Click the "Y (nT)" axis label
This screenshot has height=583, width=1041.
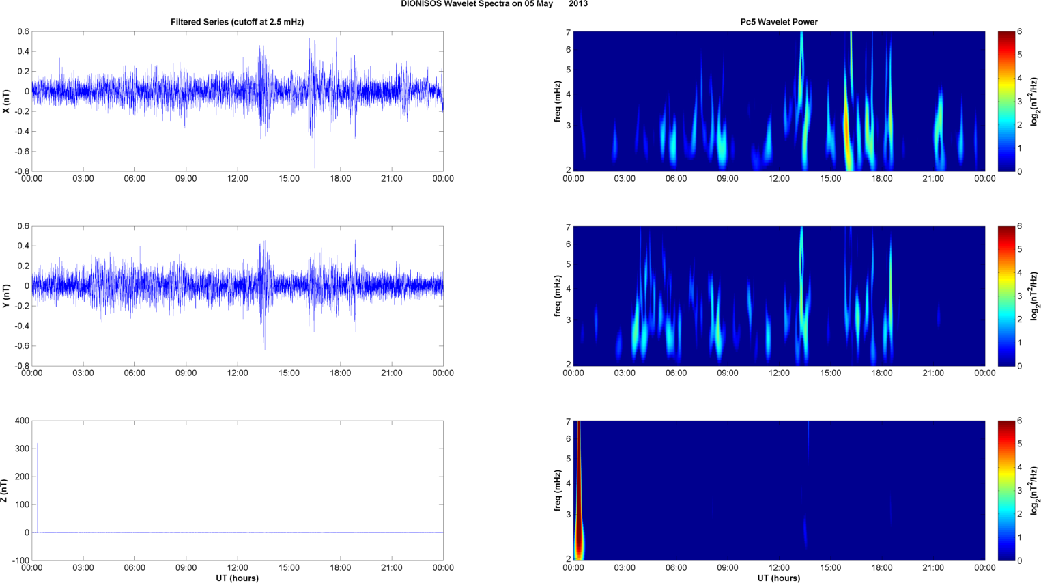[6, 296]
